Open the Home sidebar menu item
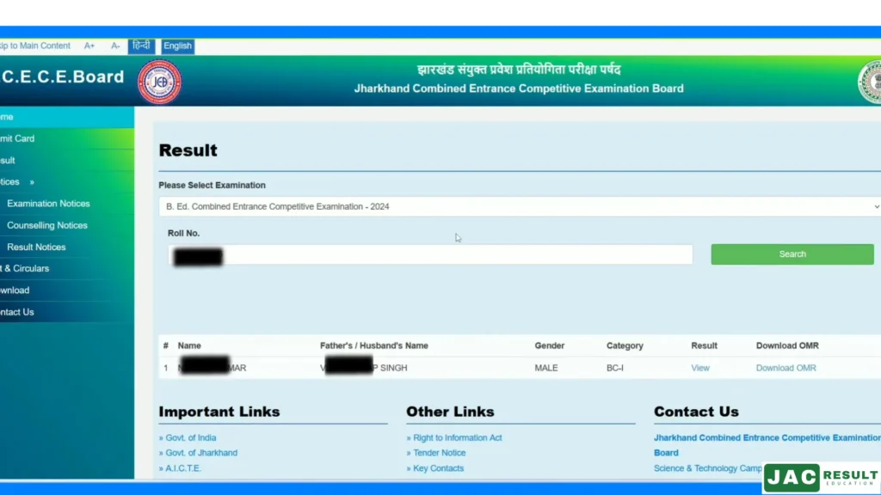881x495 pixels. pos(67,117)
